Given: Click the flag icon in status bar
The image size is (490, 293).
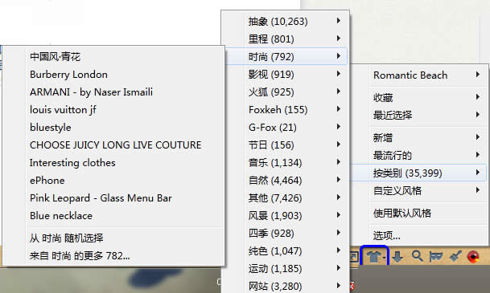Looking at the screenshot, I should pos(436,257).
